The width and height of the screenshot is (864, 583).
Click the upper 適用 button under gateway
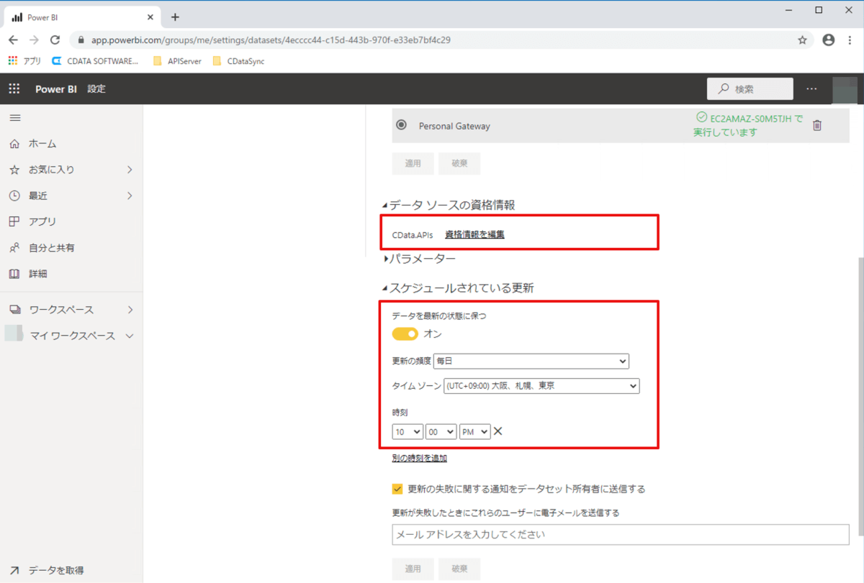point(413,163)
